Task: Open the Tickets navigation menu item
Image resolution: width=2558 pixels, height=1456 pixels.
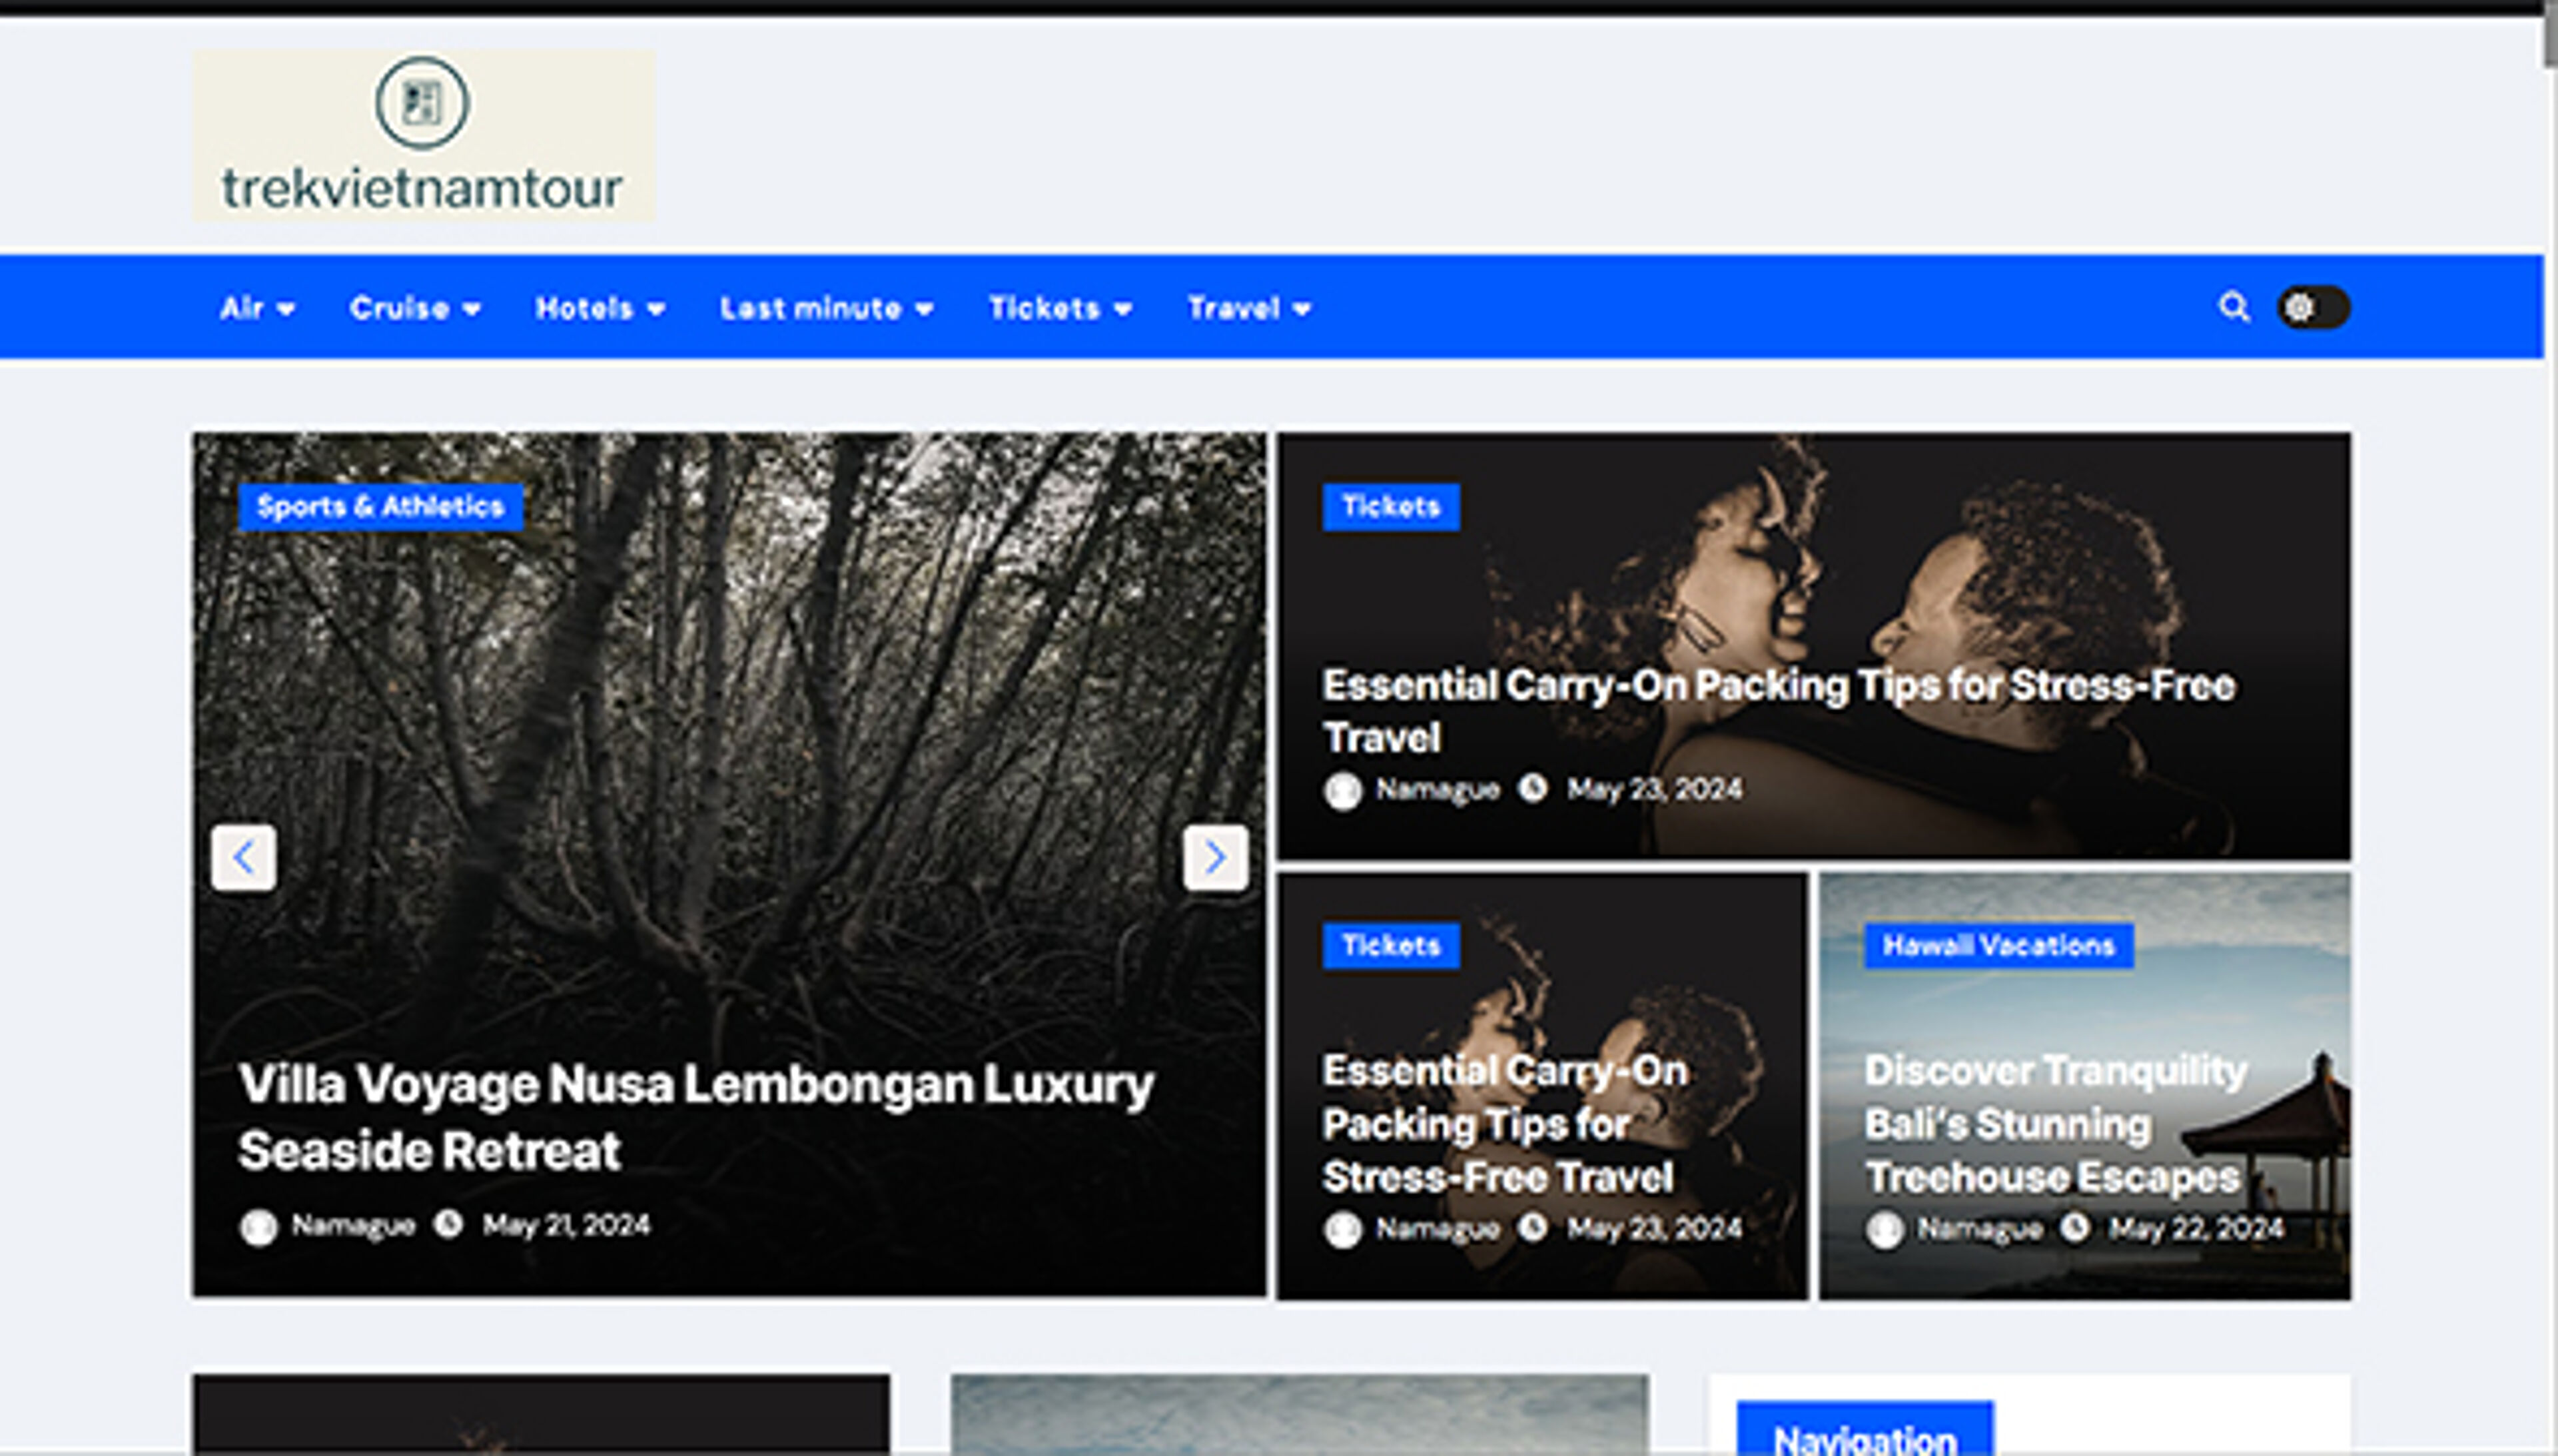Action: tap(1059, 308)
